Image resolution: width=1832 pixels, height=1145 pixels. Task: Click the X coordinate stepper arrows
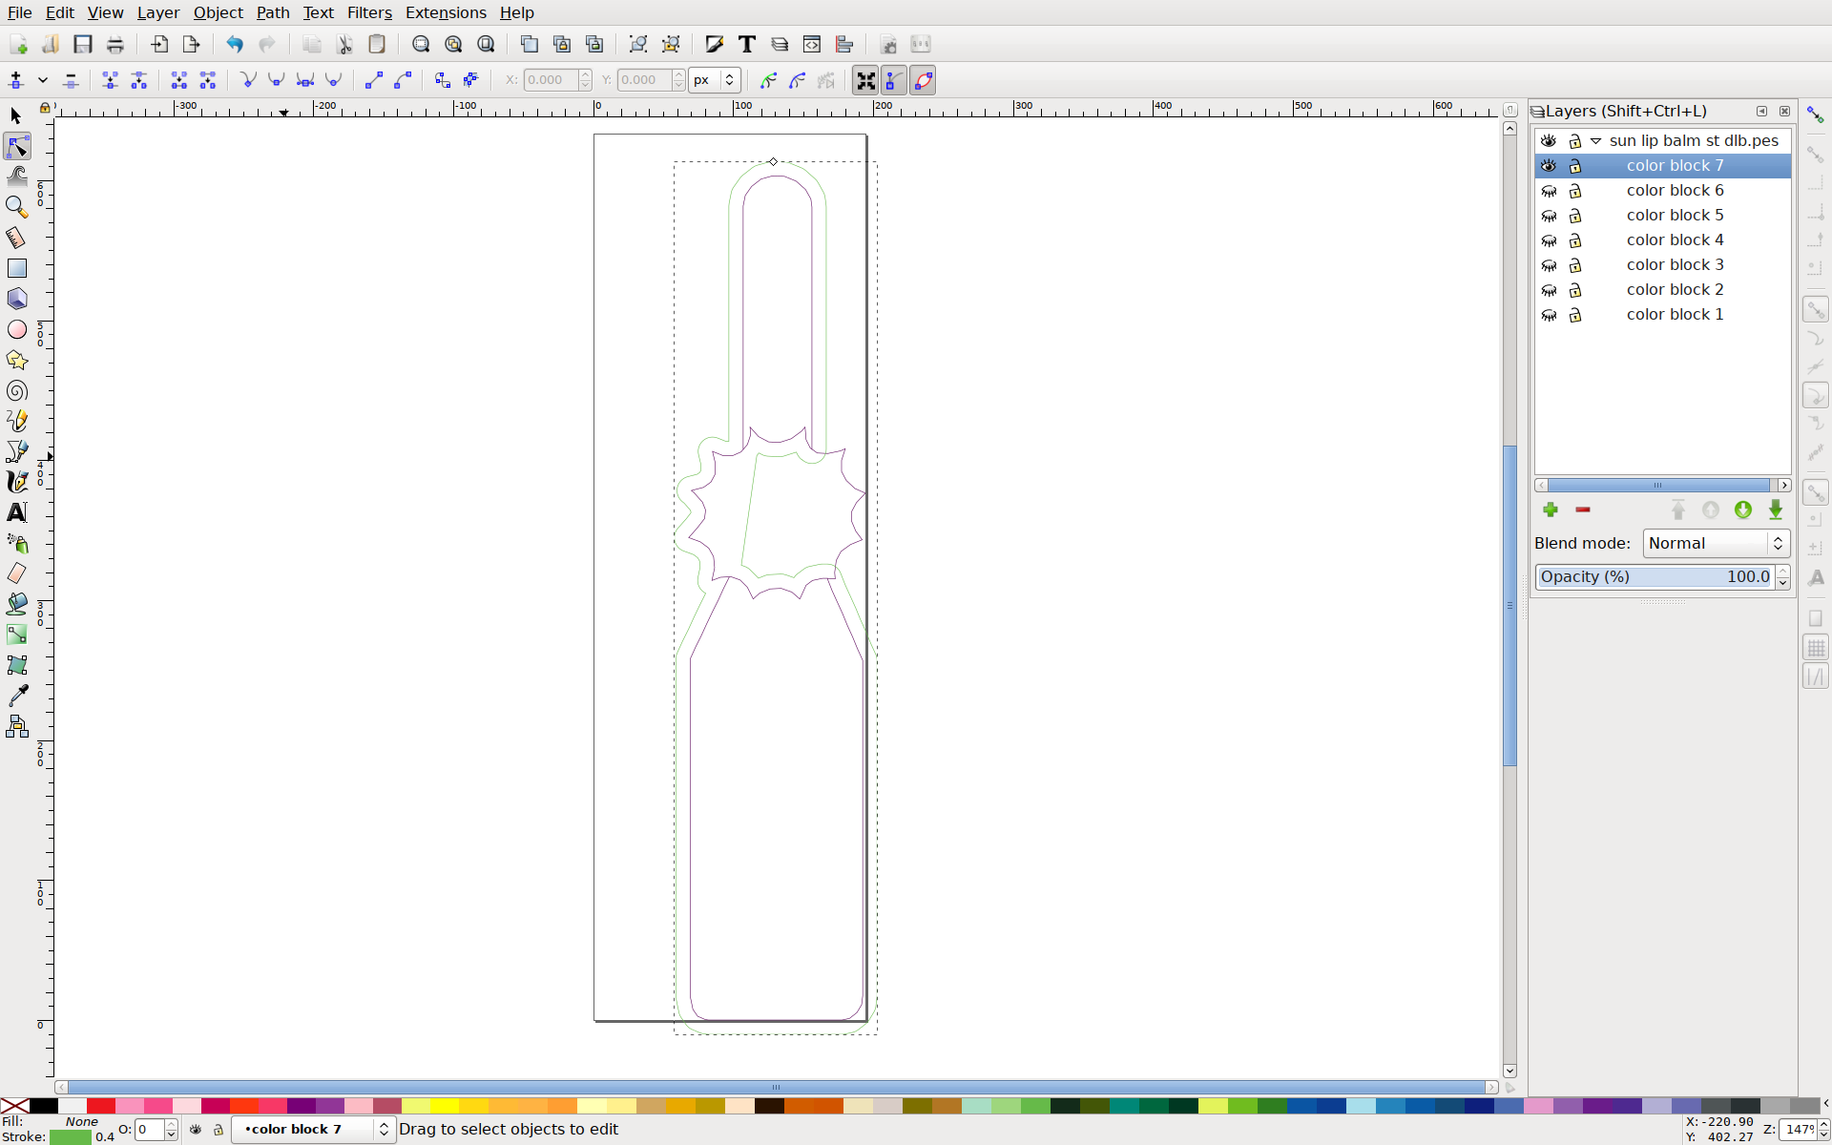[x=585, y=81]
